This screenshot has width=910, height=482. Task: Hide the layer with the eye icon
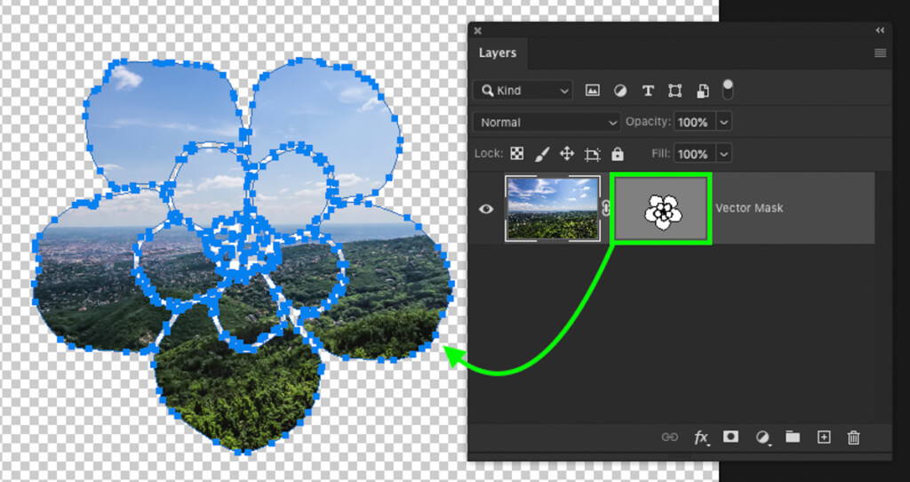486,208
